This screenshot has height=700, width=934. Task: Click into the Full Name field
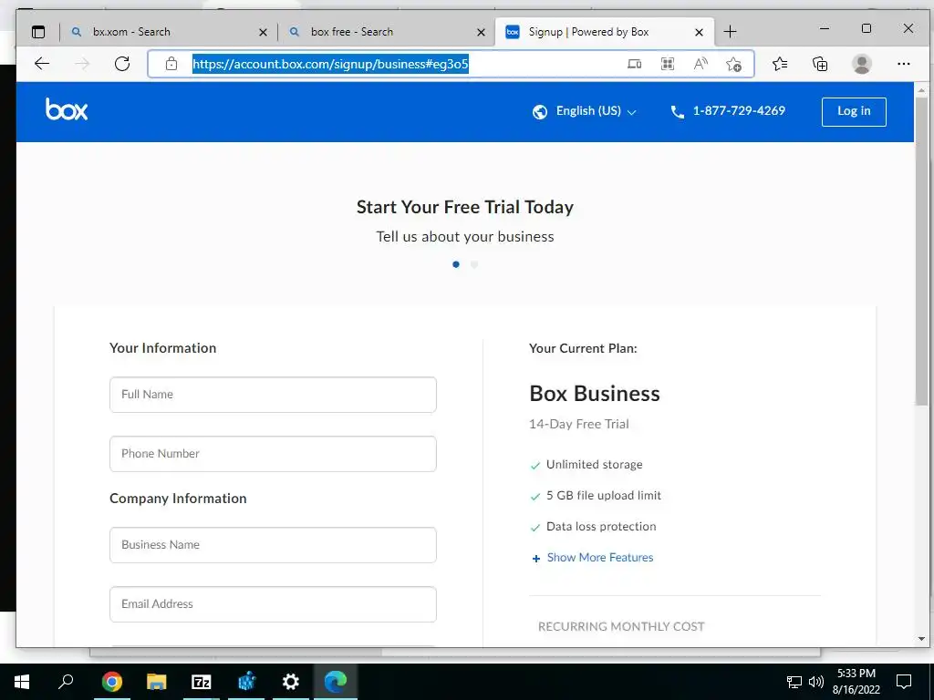(x=273, y=395)
